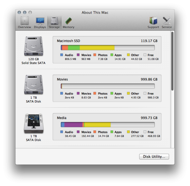The height and width of the screenshot is (186, 190).
Task: Open the Memory RAM chip icon
Action: [x=69, y=21]
